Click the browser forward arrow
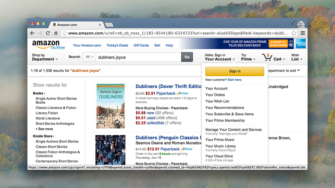Screen dimensions: 335x188 click(40, 33)
